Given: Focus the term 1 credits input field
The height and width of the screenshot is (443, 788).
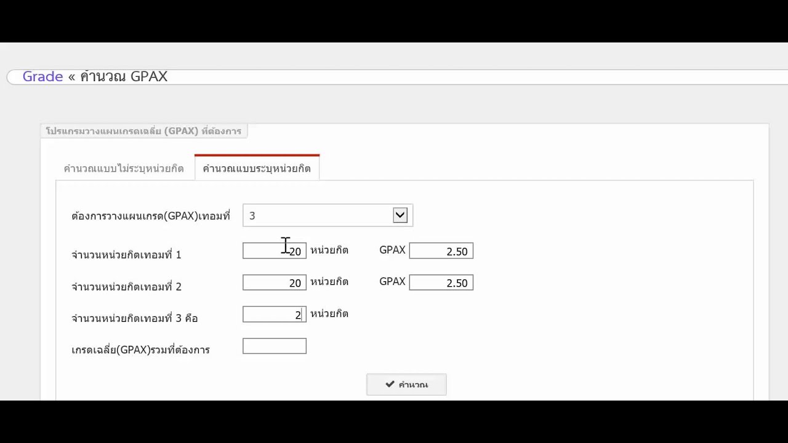Looking at the screenshot, I should coord(275,251).
